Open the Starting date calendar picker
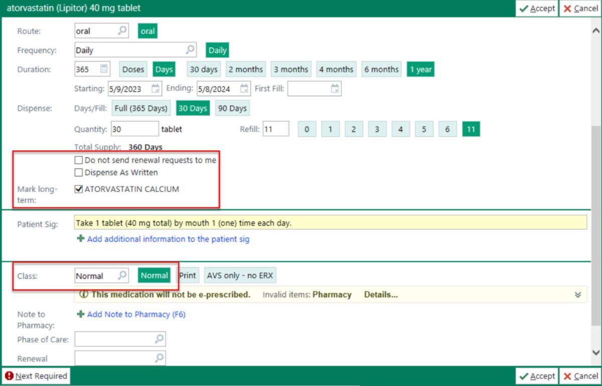The height and width of the screenshot is (386, 602). (x=156, y=89)
